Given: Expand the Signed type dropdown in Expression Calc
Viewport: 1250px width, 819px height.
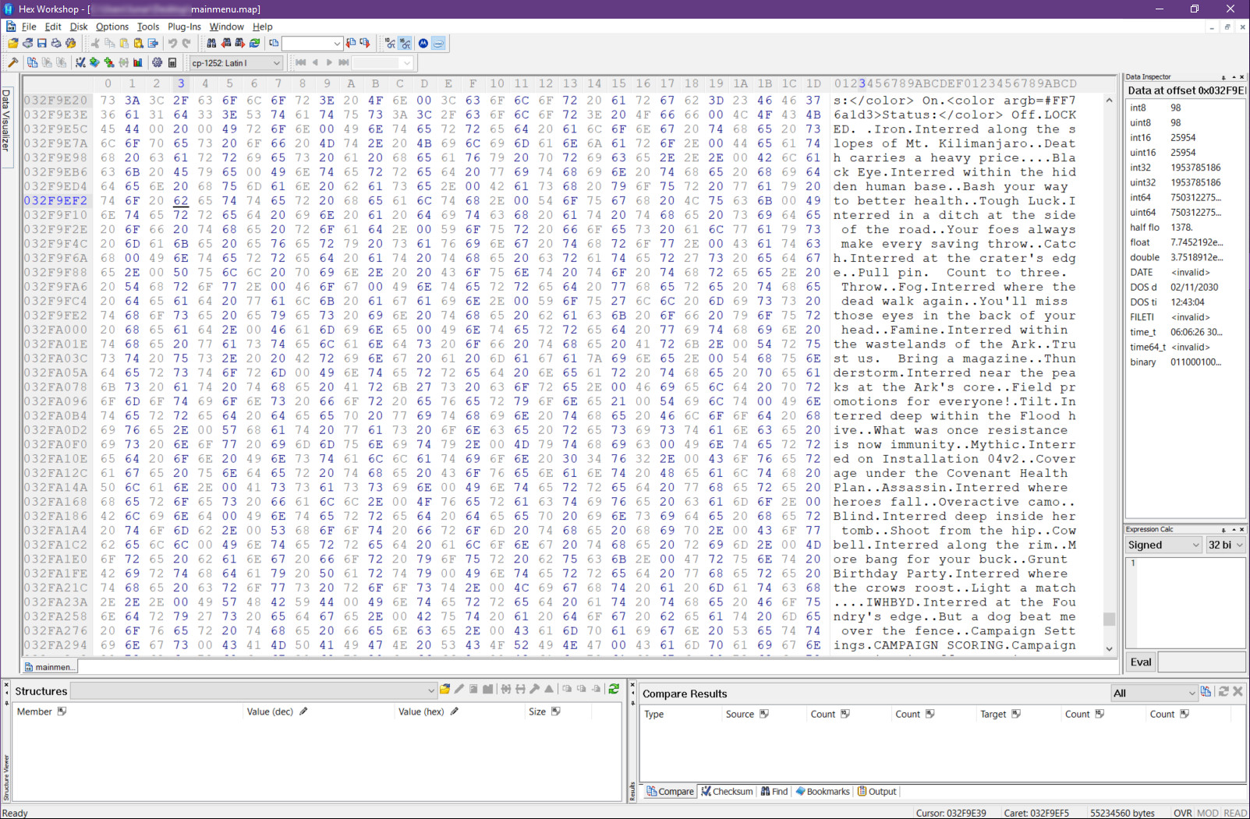Looking at the screenshot, I should 1163,545.
